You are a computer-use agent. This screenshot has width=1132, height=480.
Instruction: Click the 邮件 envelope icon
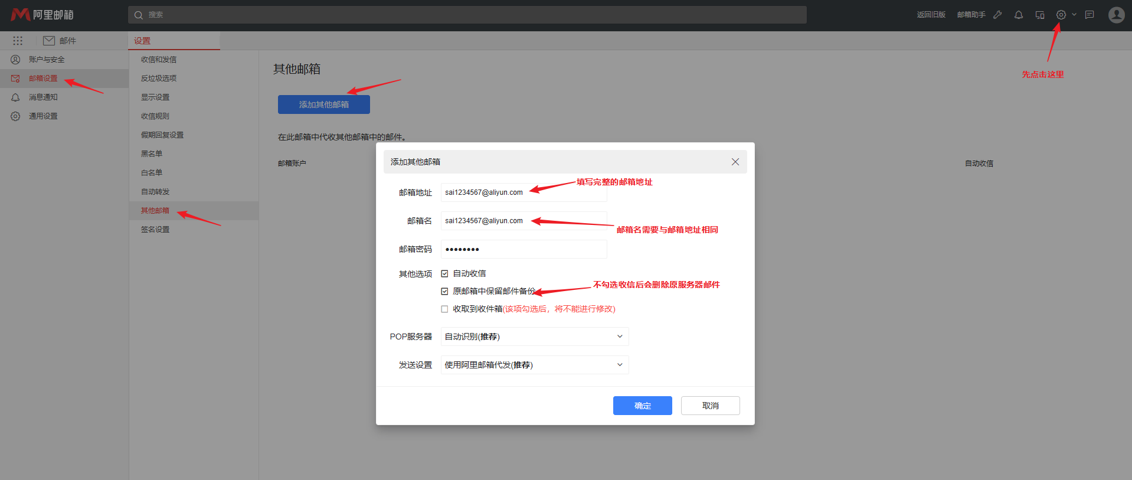click(x=49, y=41)
